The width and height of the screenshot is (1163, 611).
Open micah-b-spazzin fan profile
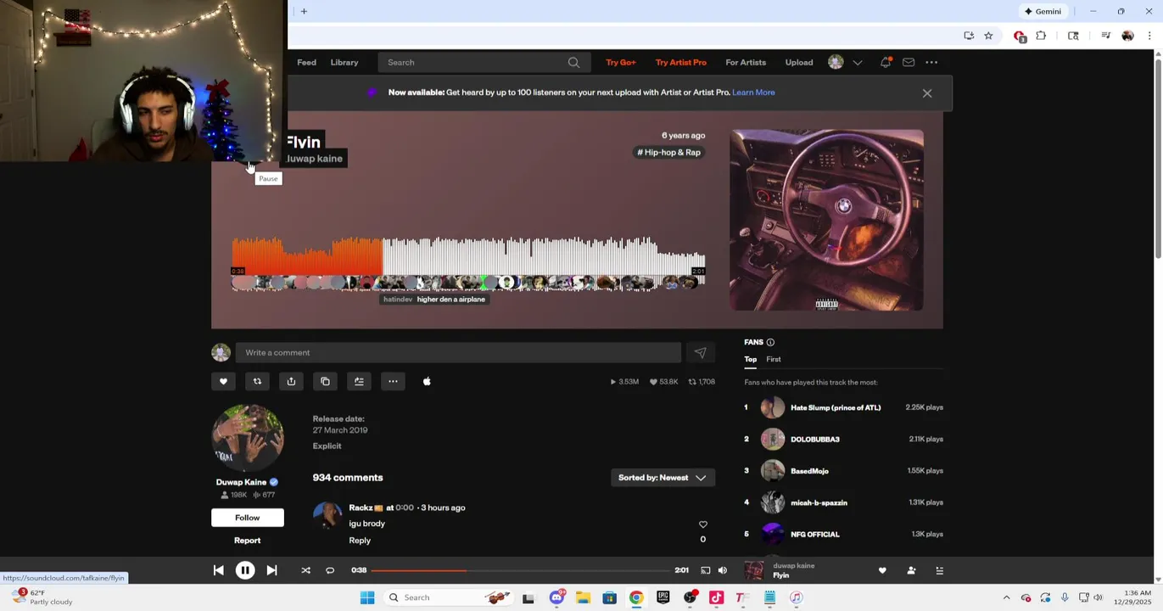819,503
